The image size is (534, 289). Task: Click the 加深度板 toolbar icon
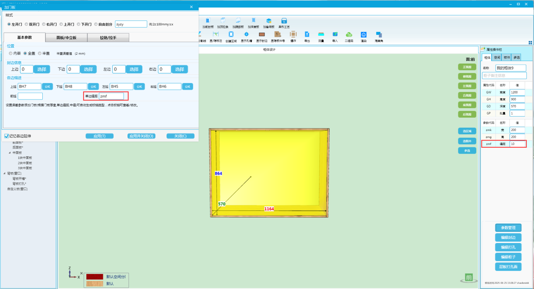pos(253,23)
